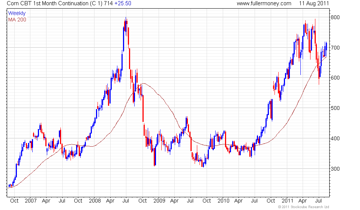Click the chart title "Corn CBT 1st Month Continuation (C 1)"
This screenshot has height=210, width=360.
55,3
